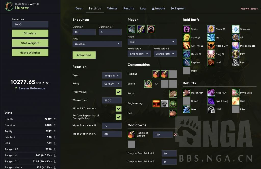The image size is (261, 169).
Task: Expand the NPC Custom dropdown
Action: click(97, 44)
